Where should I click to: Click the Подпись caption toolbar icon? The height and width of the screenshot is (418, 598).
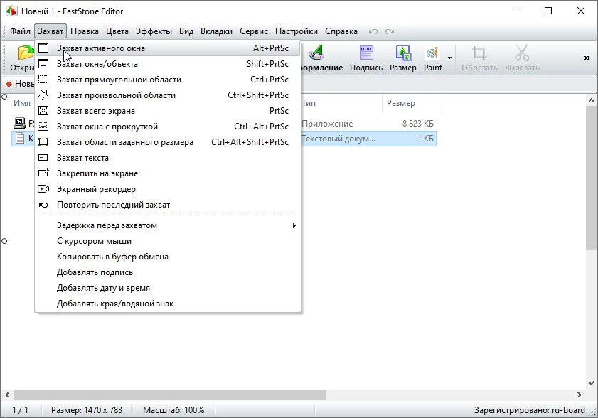[x=366, y=53]
